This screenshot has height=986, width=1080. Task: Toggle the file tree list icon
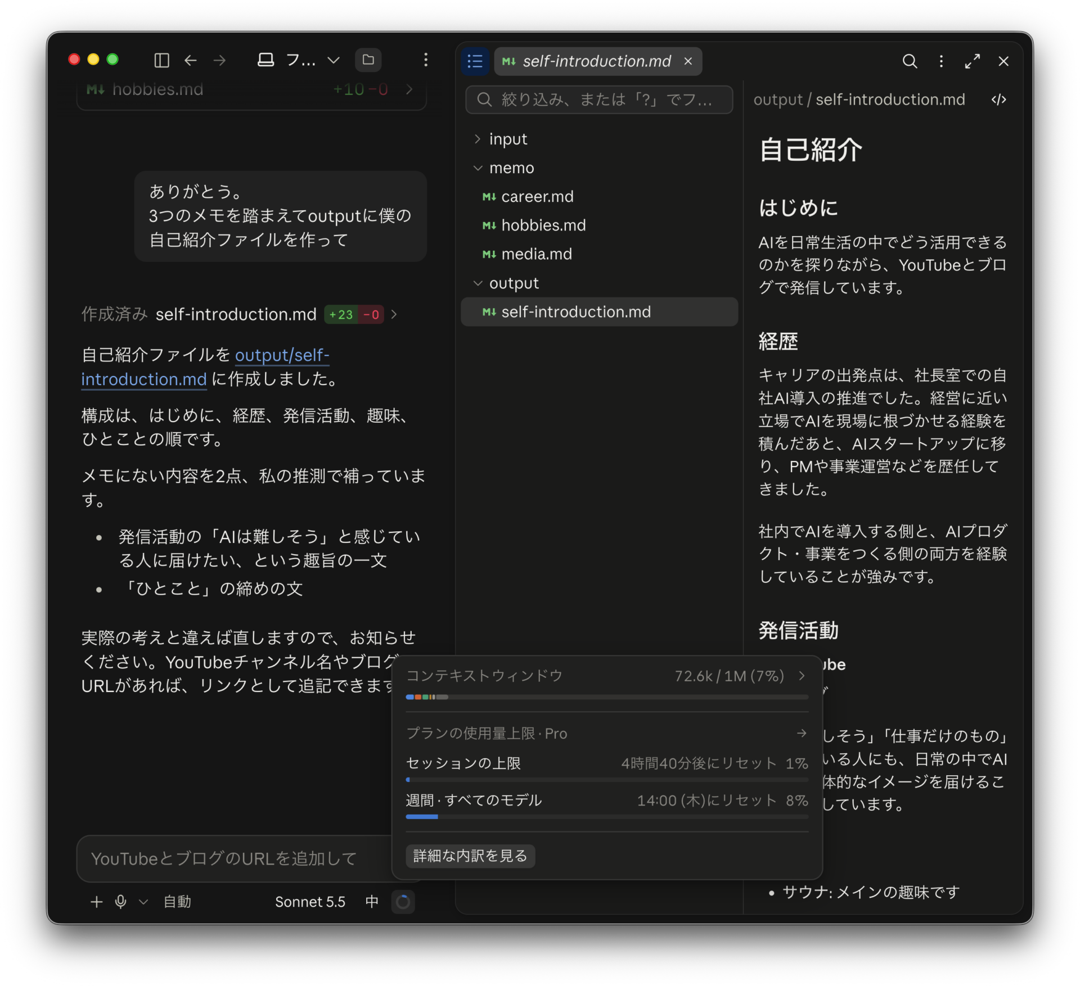coord(475,61)
